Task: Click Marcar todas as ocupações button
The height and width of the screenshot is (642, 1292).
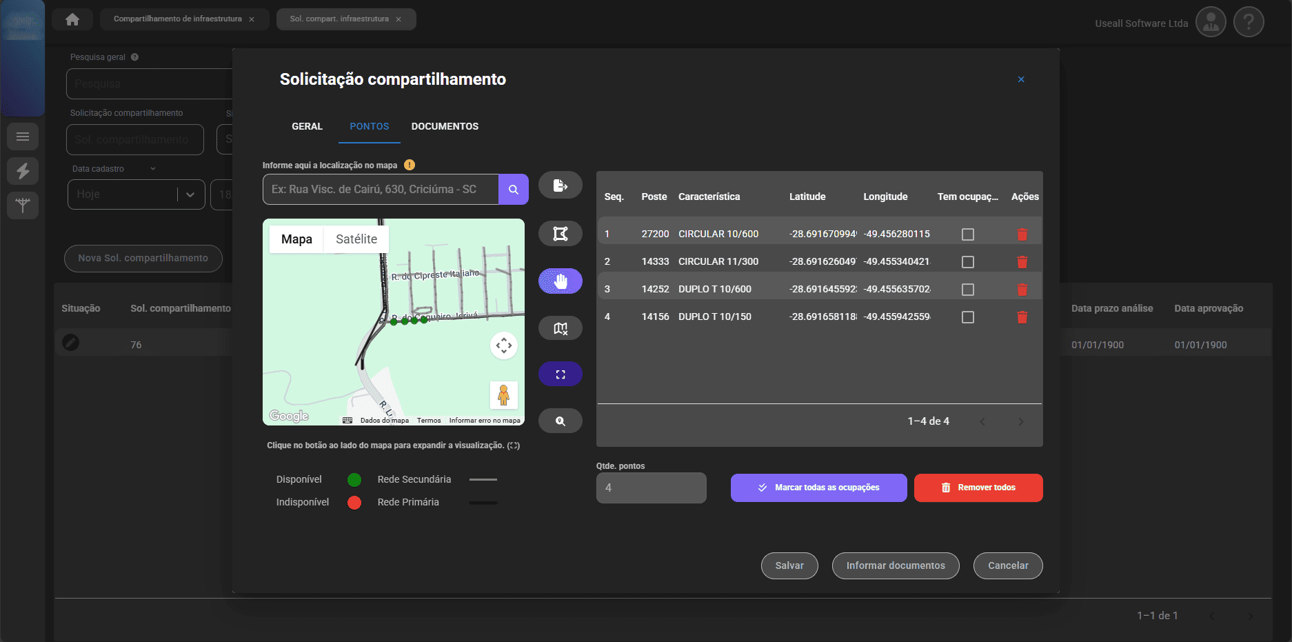Action: (818, 488)
